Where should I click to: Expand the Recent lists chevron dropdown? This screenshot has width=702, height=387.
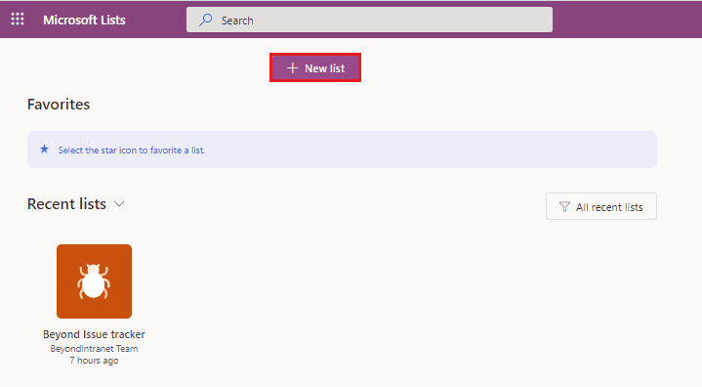pos(119,204)
